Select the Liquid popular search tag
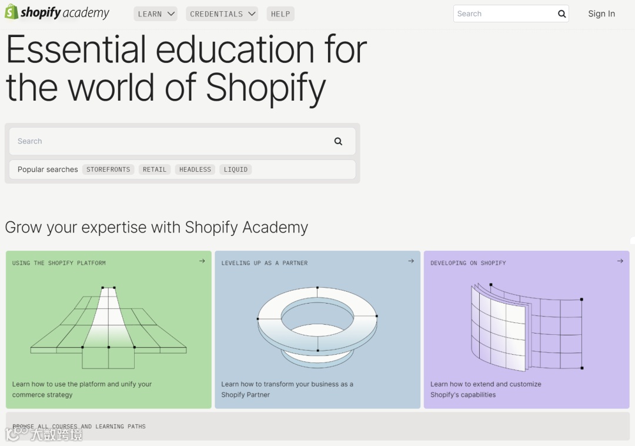This screenshot has width=635, height=446. click(235, 169)
